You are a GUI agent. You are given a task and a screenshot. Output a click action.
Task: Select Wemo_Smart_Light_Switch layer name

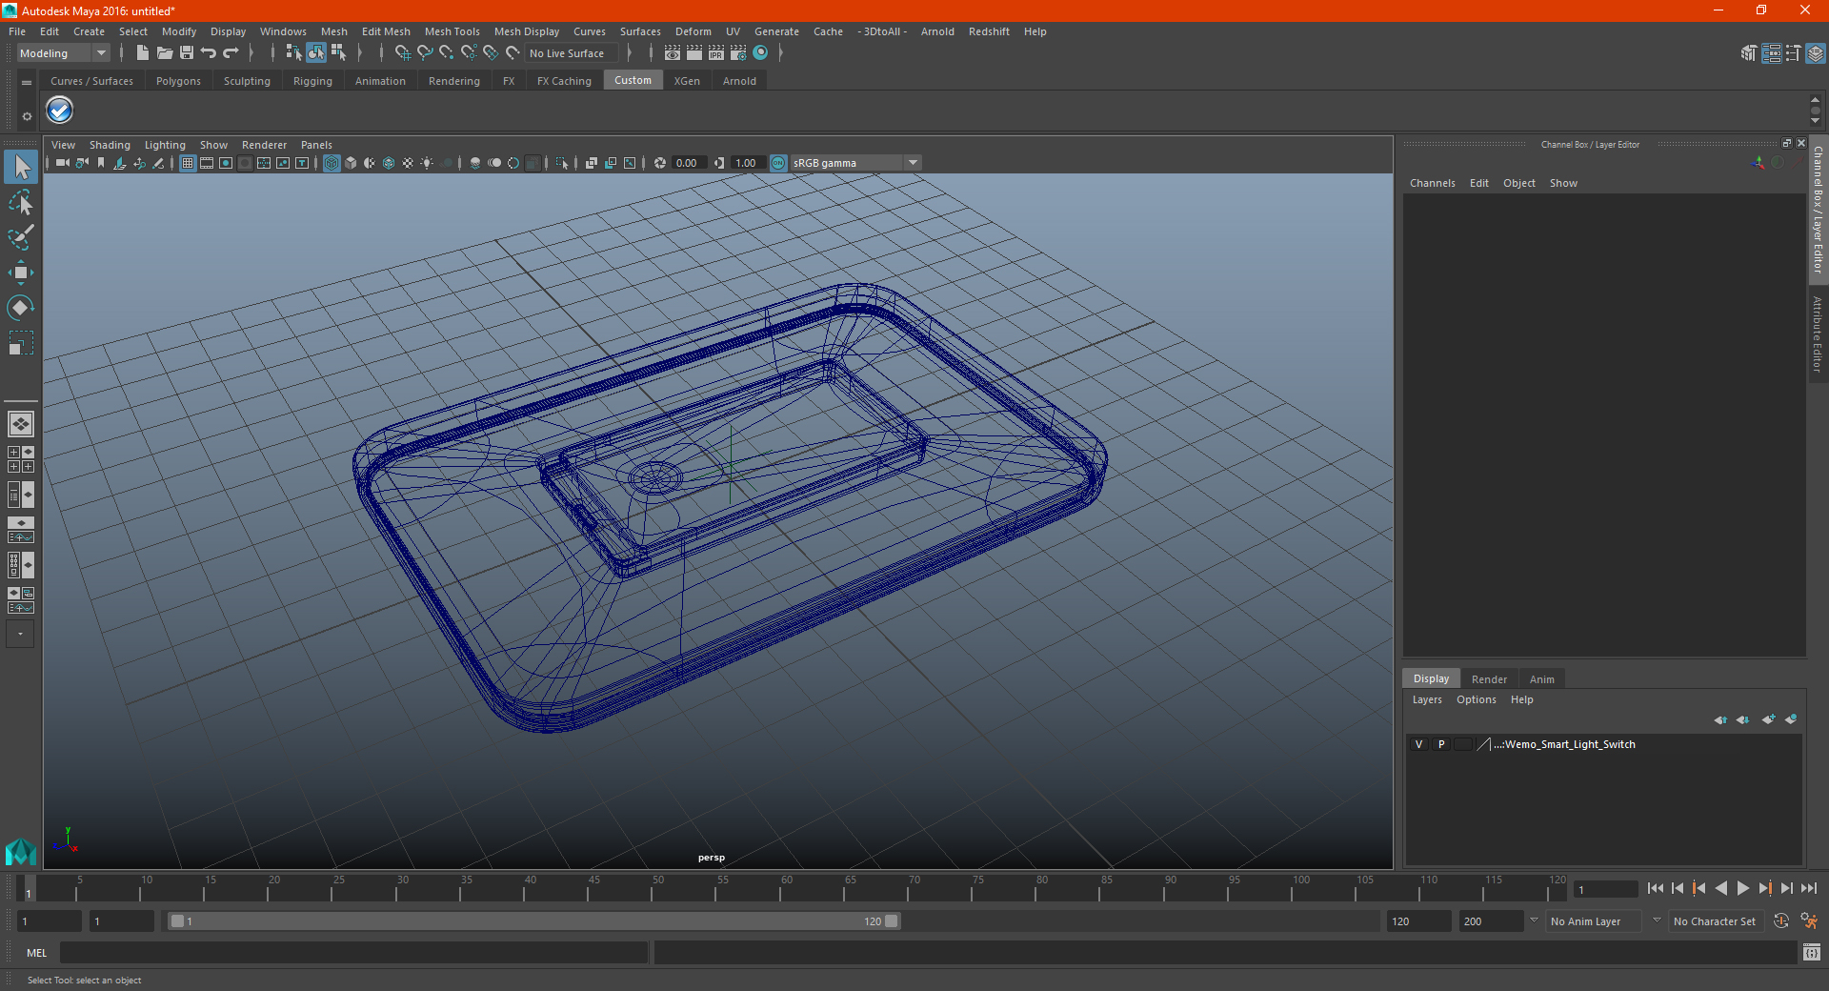point(1564,744)
